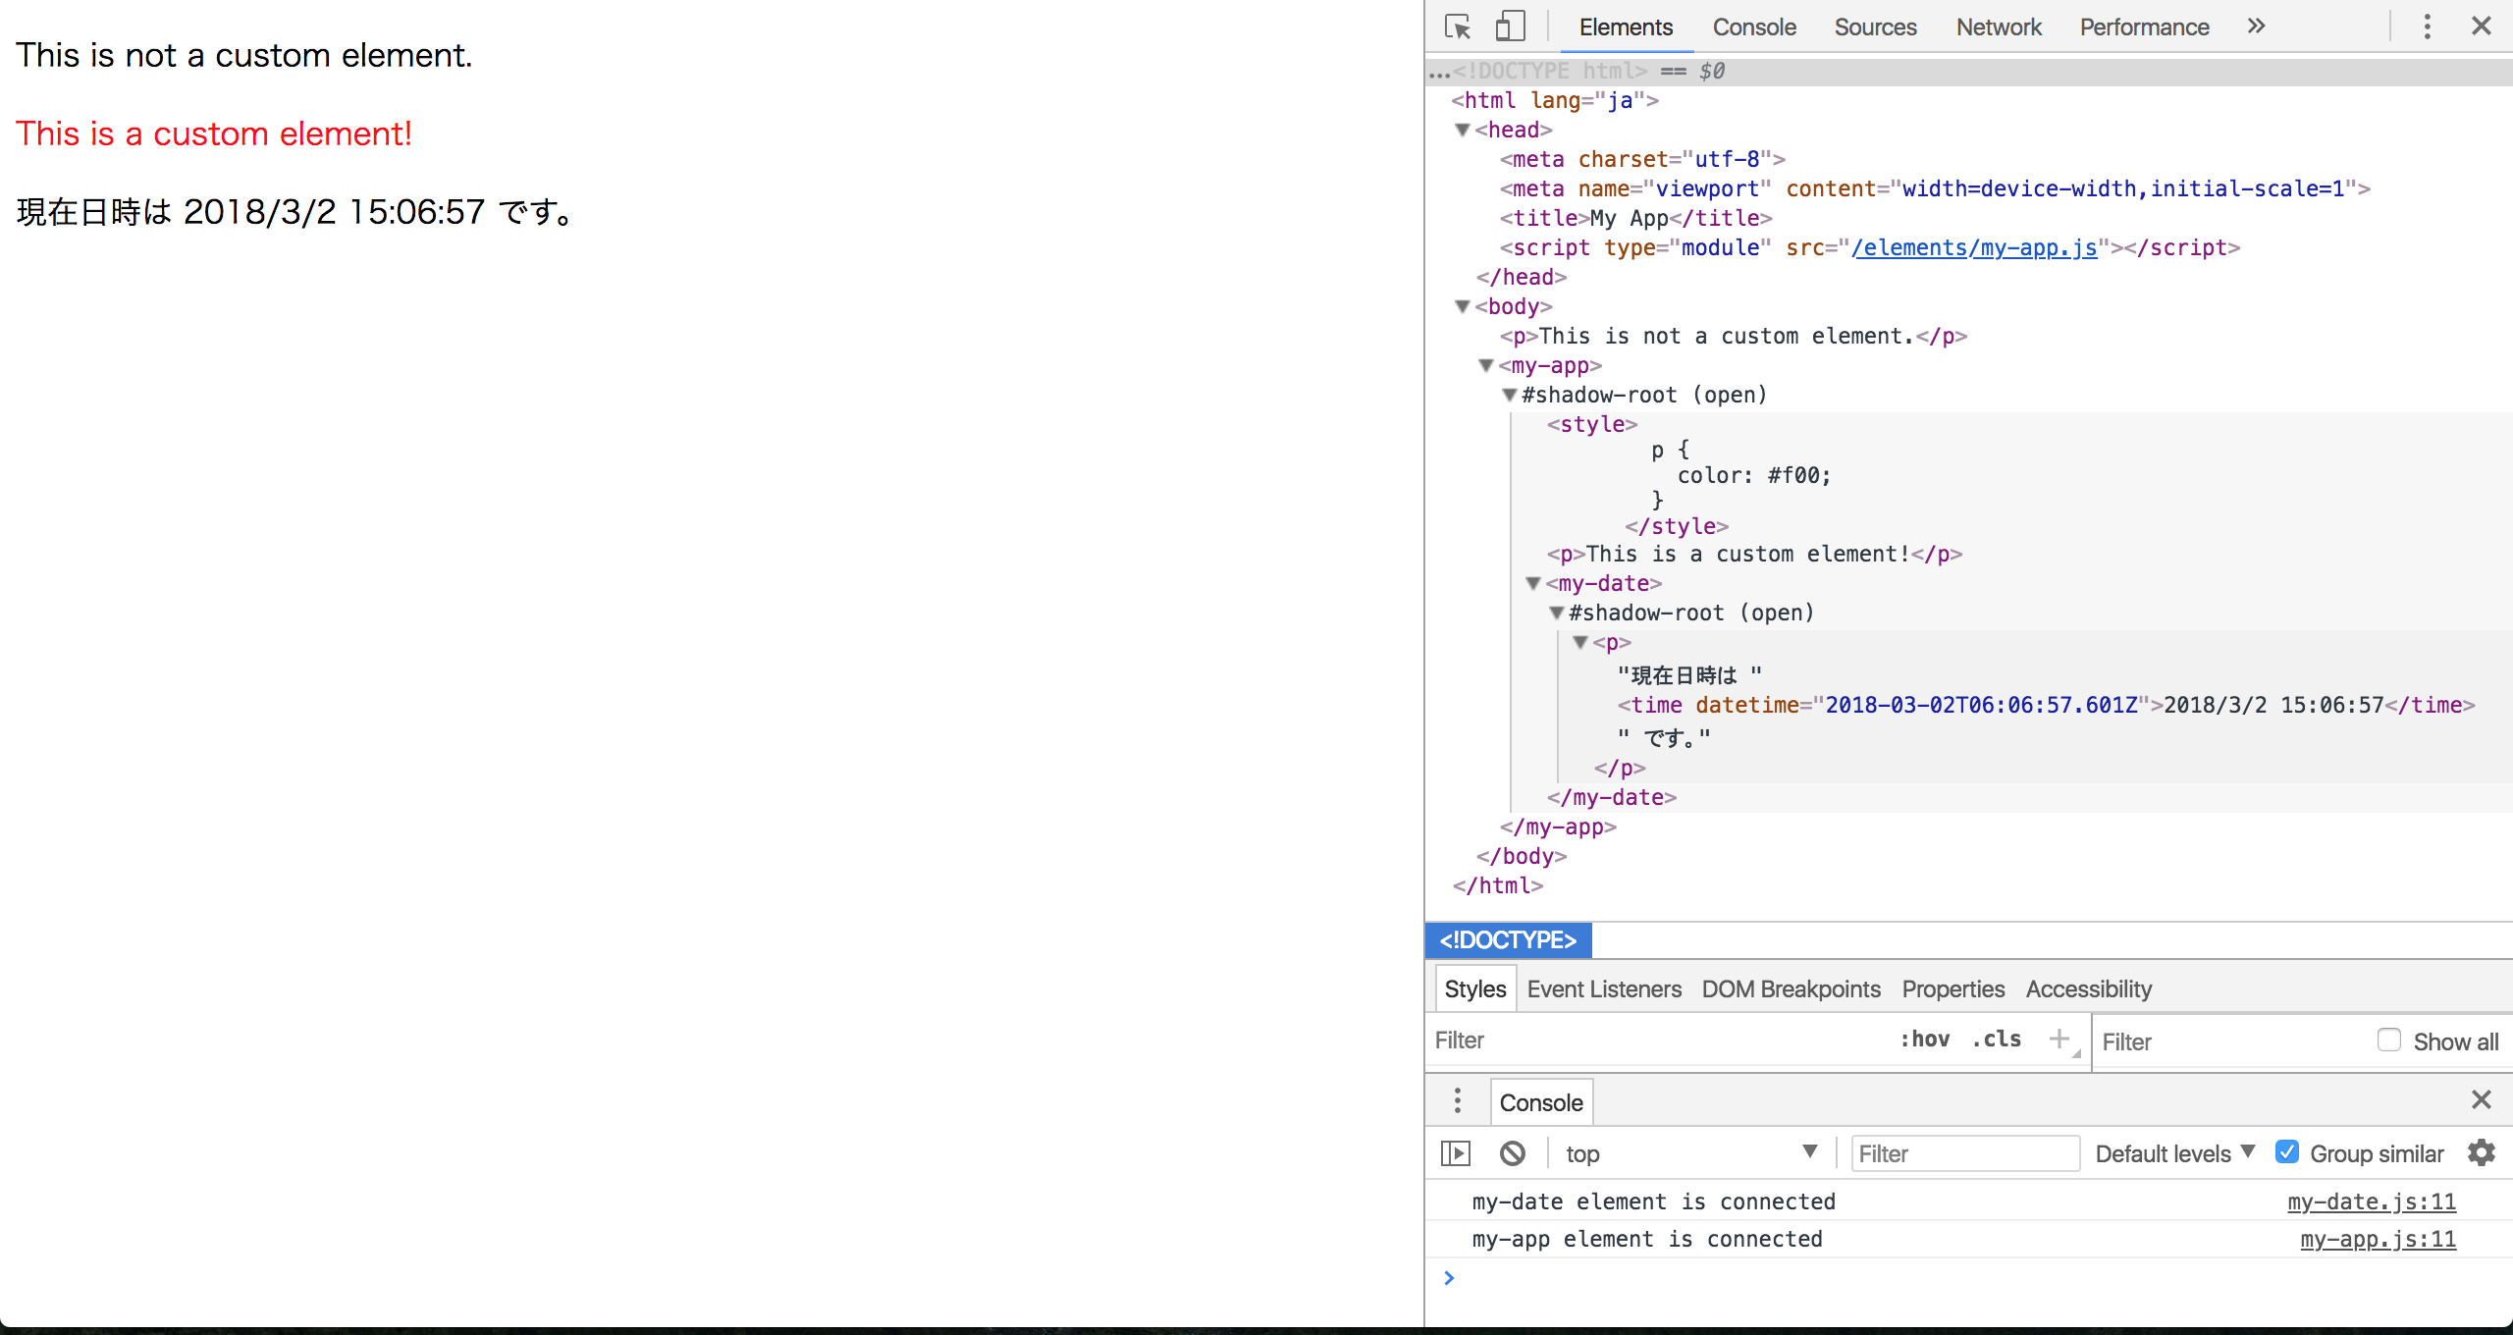Toggle the Group similar checkbox
This screenshot has width=2513, height=1335.
tap(2290, 1152)
